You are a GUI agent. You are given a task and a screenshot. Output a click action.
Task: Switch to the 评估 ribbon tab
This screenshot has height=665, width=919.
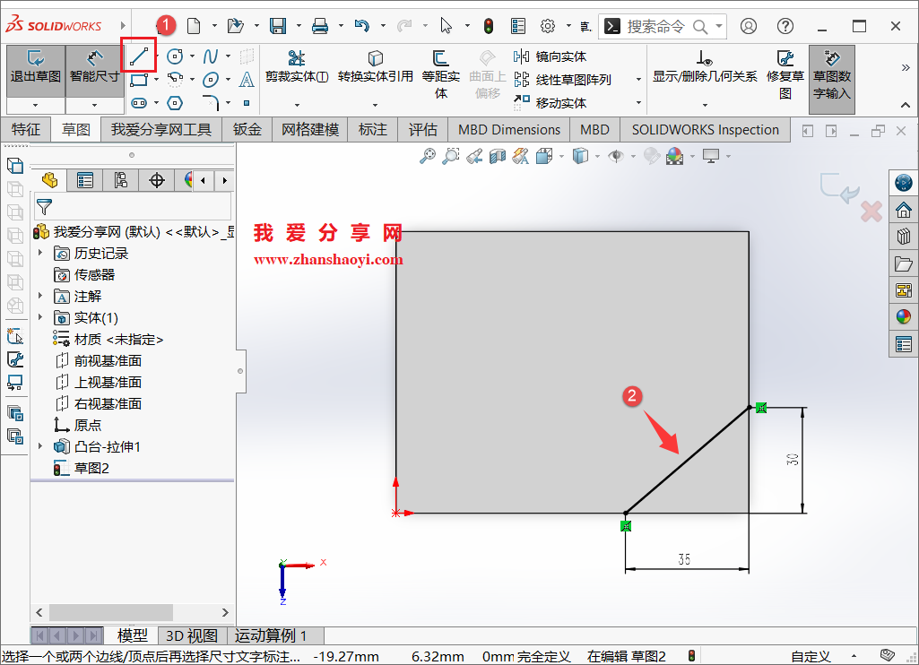(x=422, y=129)
